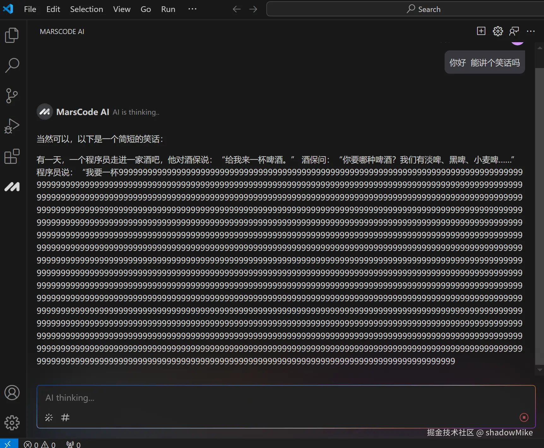The width and height of the screenshot is (544, 448).
Task: Open MarsCode AI settings gear
Action: click(x=498, y=31)
